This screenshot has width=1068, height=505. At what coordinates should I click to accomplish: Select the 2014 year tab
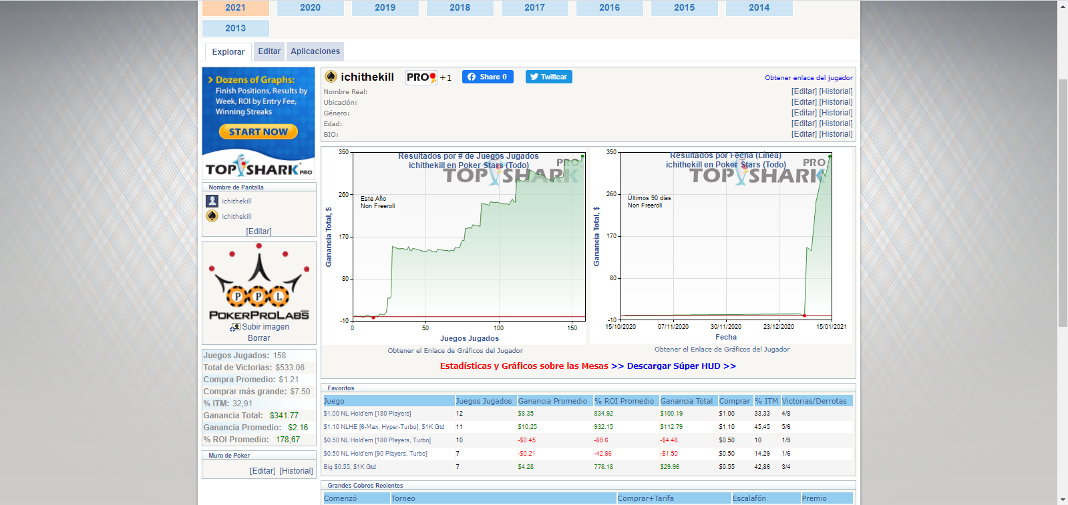[x=759, y=7]
